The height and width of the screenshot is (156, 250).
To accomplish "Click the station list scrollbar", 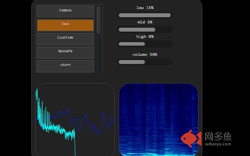I will (99, 20).
